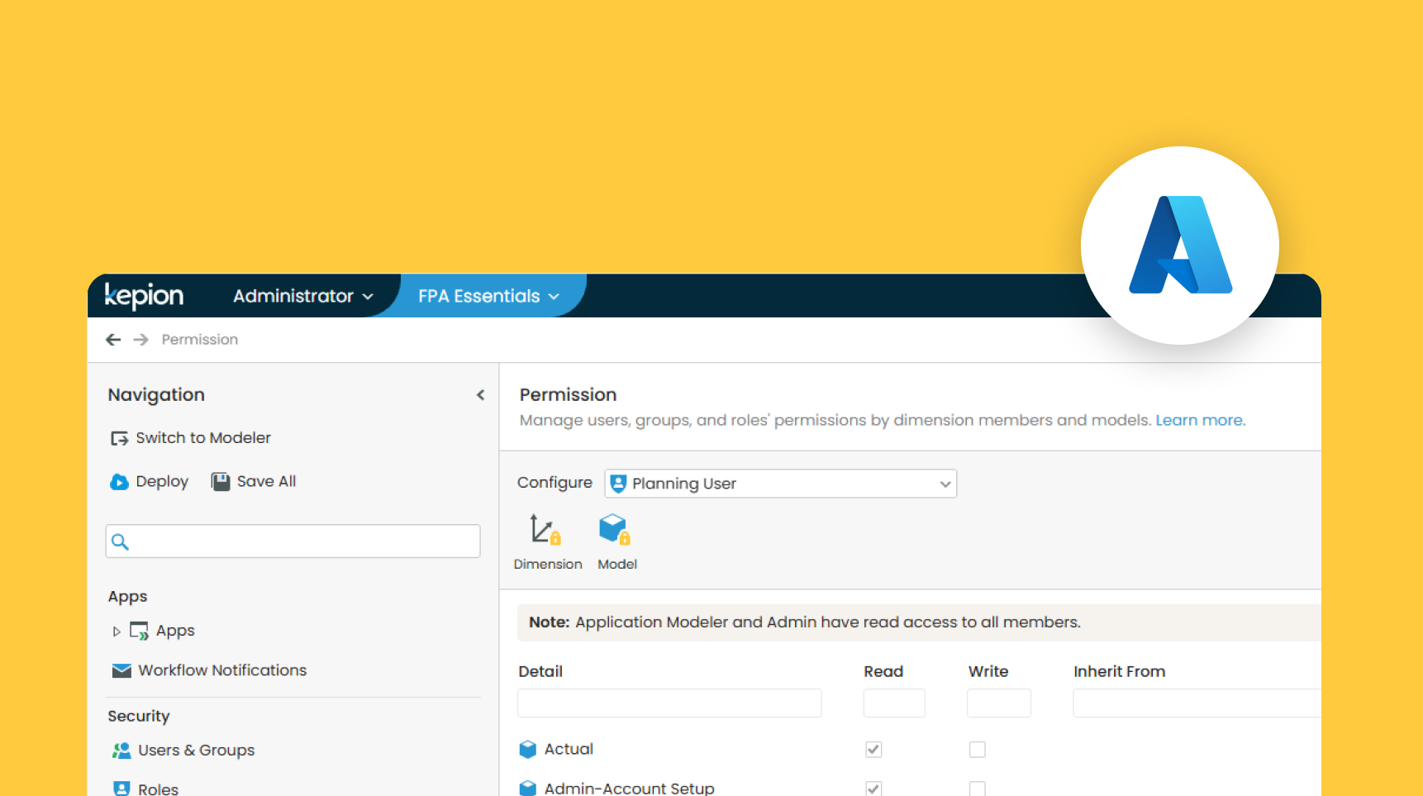Click the Azure logo badge

tap(1179, 245)
